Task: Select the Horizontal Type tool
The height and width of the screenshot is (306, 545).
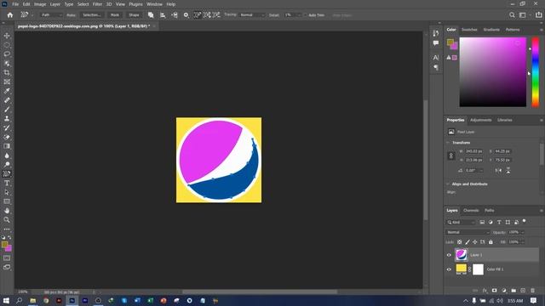Action: (7, 183)
